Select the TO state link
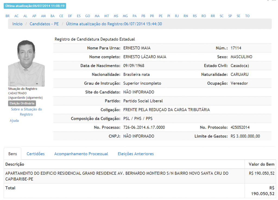278x200 pixels. tap(247, 16)
